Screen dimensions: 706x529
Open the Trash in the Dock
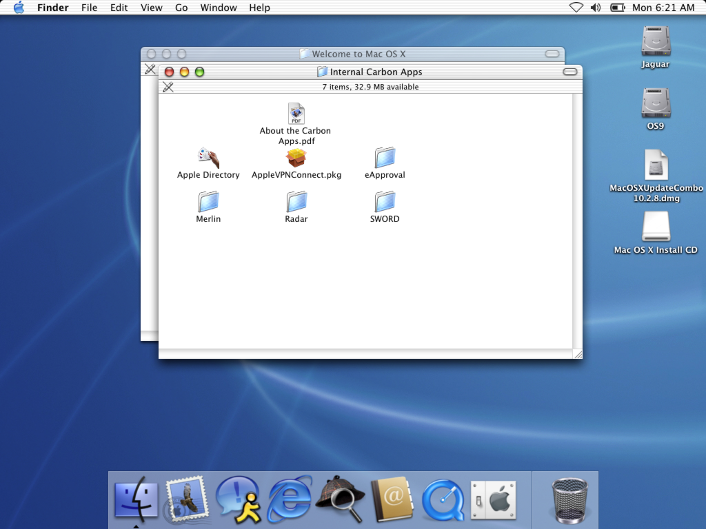point(570,500)
